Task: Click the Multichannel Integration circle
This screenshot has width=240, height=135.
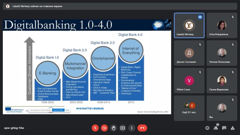Action: click(75, 66)
